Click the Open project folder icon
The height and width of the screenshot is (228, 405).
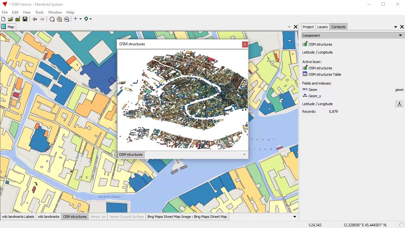pyautogui.click(x=10, y=19)
